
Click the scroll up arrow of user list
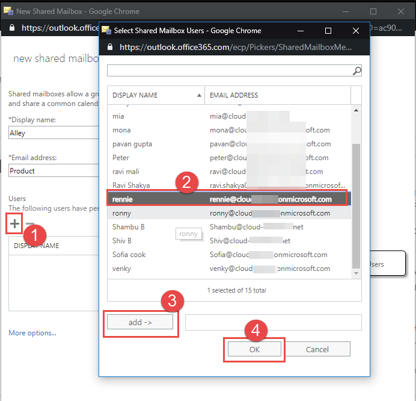click(x=356, y=110)
